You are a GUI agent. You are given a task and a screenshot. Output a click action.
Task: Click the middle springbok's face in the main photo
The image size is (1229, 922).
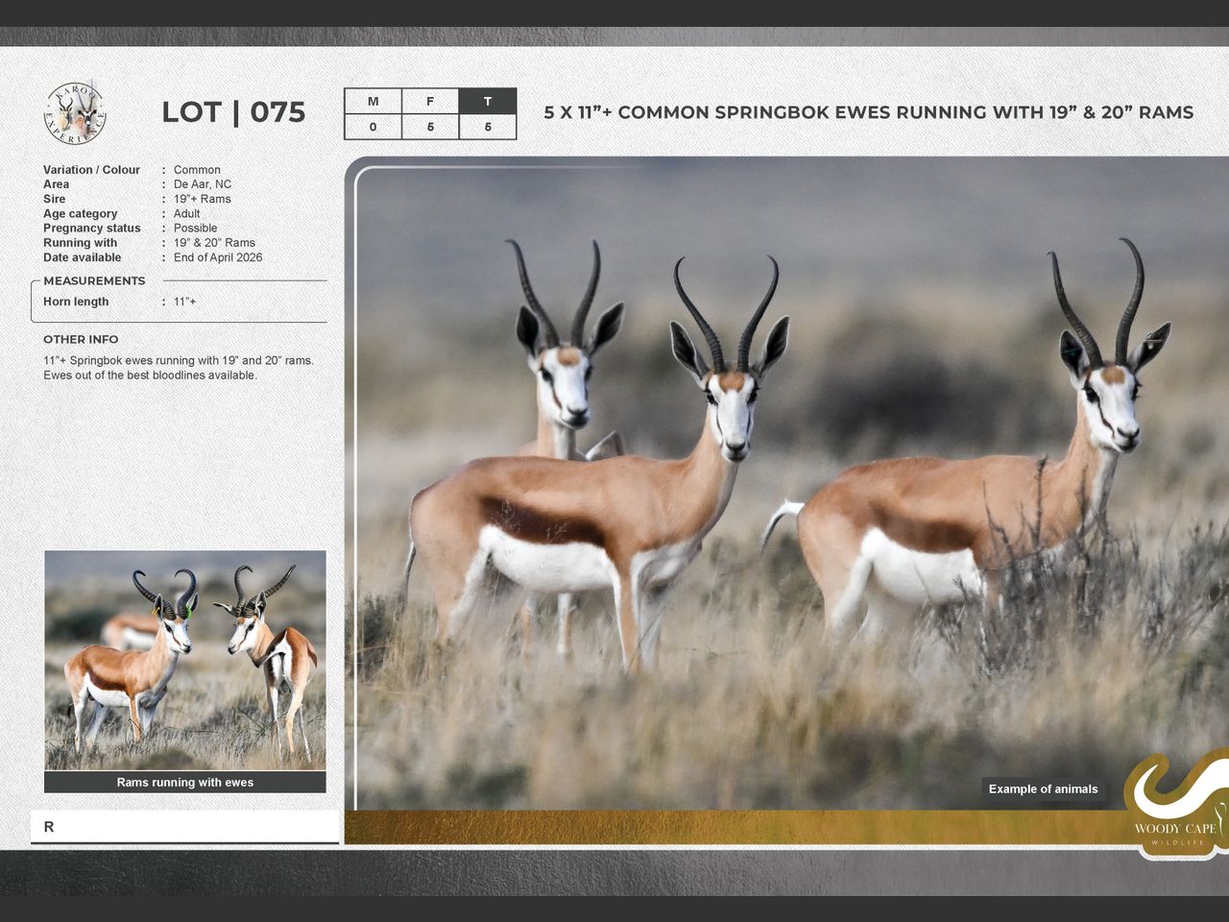click(734, 413)
